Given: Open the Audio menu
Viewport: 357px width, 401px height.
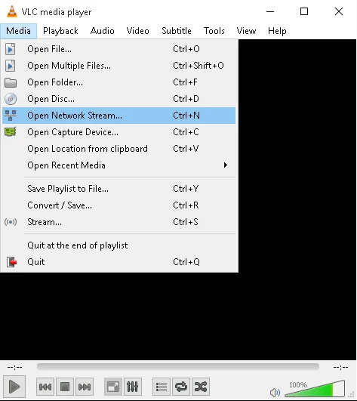Looking at the screenshot, I should pyautogui.click(x=102, y=31).
